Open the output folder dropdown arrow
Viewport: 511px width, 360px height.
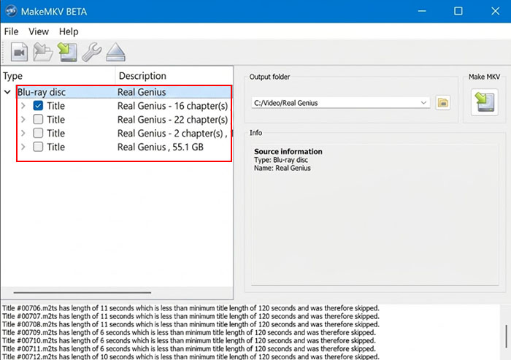tap(423, 103)
